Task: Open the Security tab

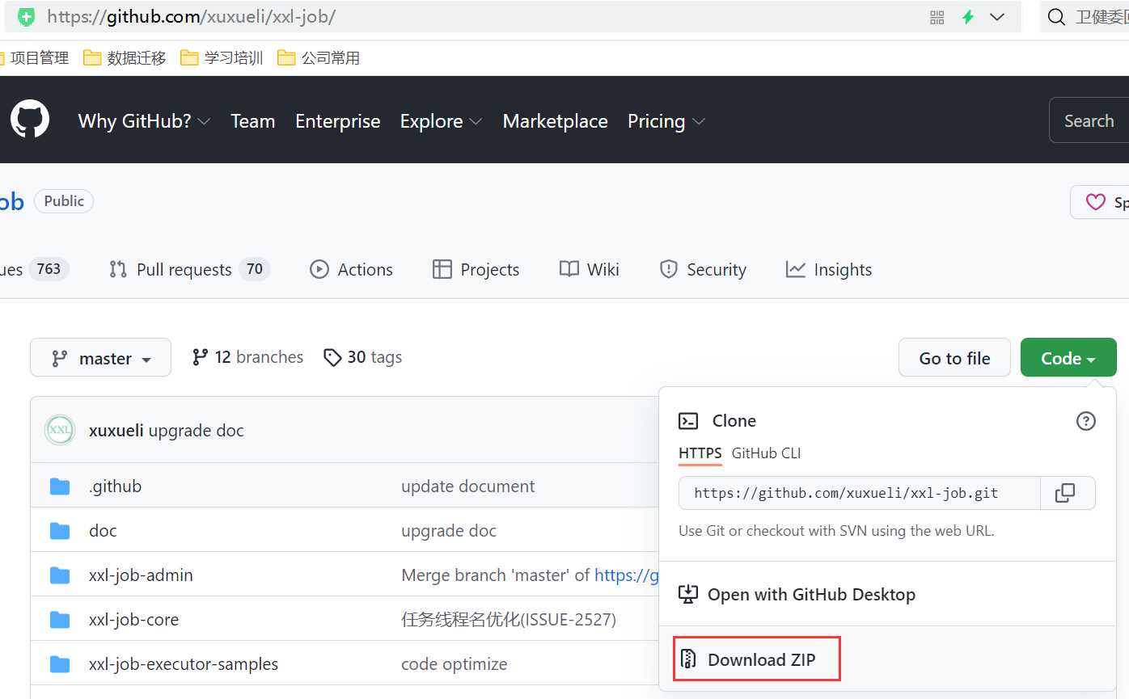Action: [x=703, y=270]
